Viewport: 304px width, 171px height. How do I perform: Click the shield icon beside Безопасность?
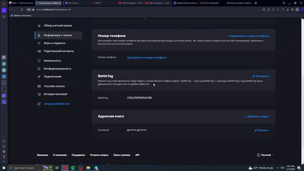39,61
